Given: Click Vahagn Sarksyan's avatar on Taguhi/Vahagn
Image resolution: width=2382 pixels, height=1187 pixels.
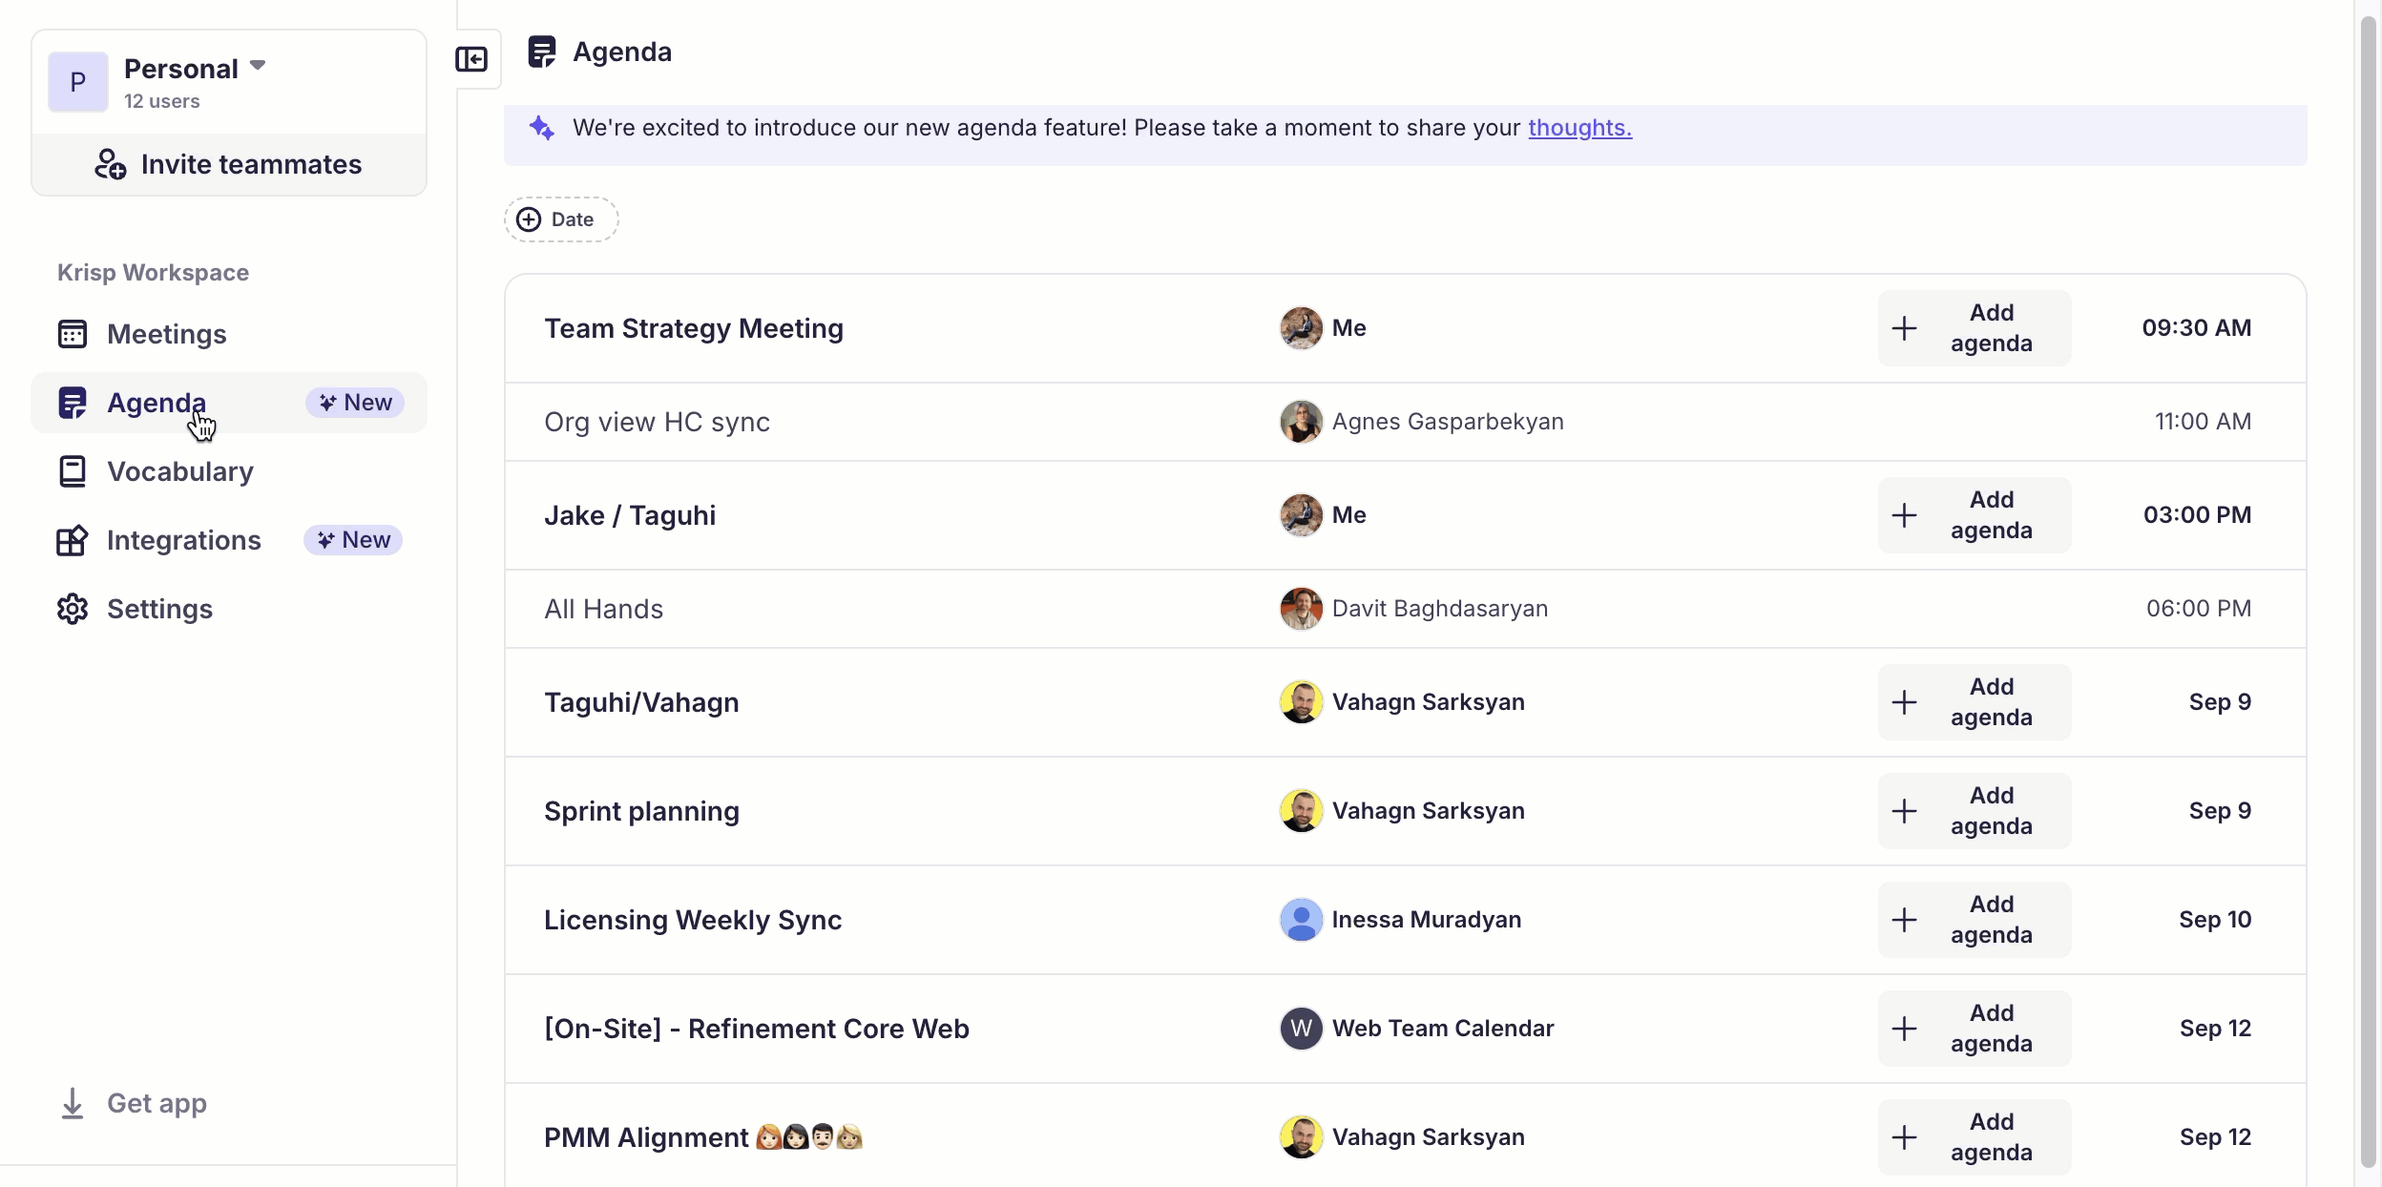Looking at the screenshot, I should (1301, 701).
